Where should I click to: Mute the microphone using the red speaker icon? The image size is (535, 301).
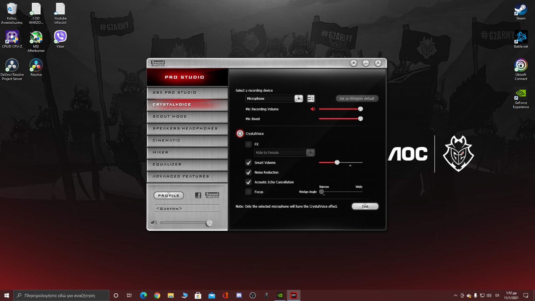pyautogui.click(x=313, y=109)
